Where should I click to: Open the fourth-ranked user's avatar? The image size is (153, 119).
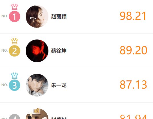(x=37, y=114)
